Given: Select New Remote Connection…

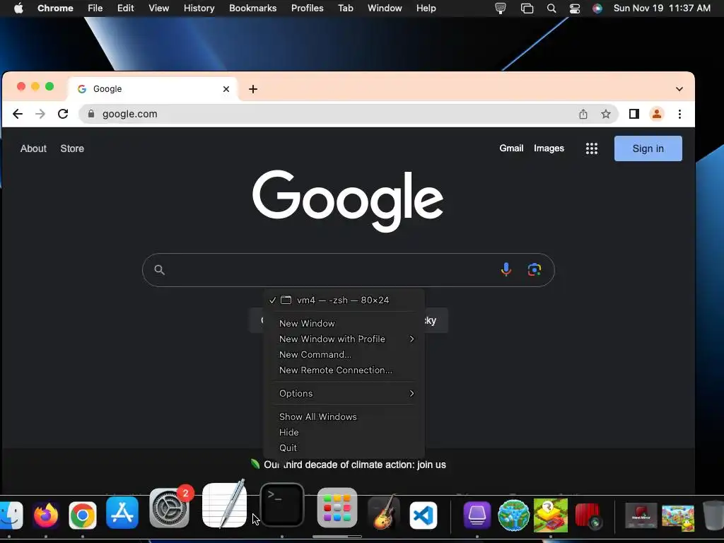Looking at the screenshot, I should 344,370.
